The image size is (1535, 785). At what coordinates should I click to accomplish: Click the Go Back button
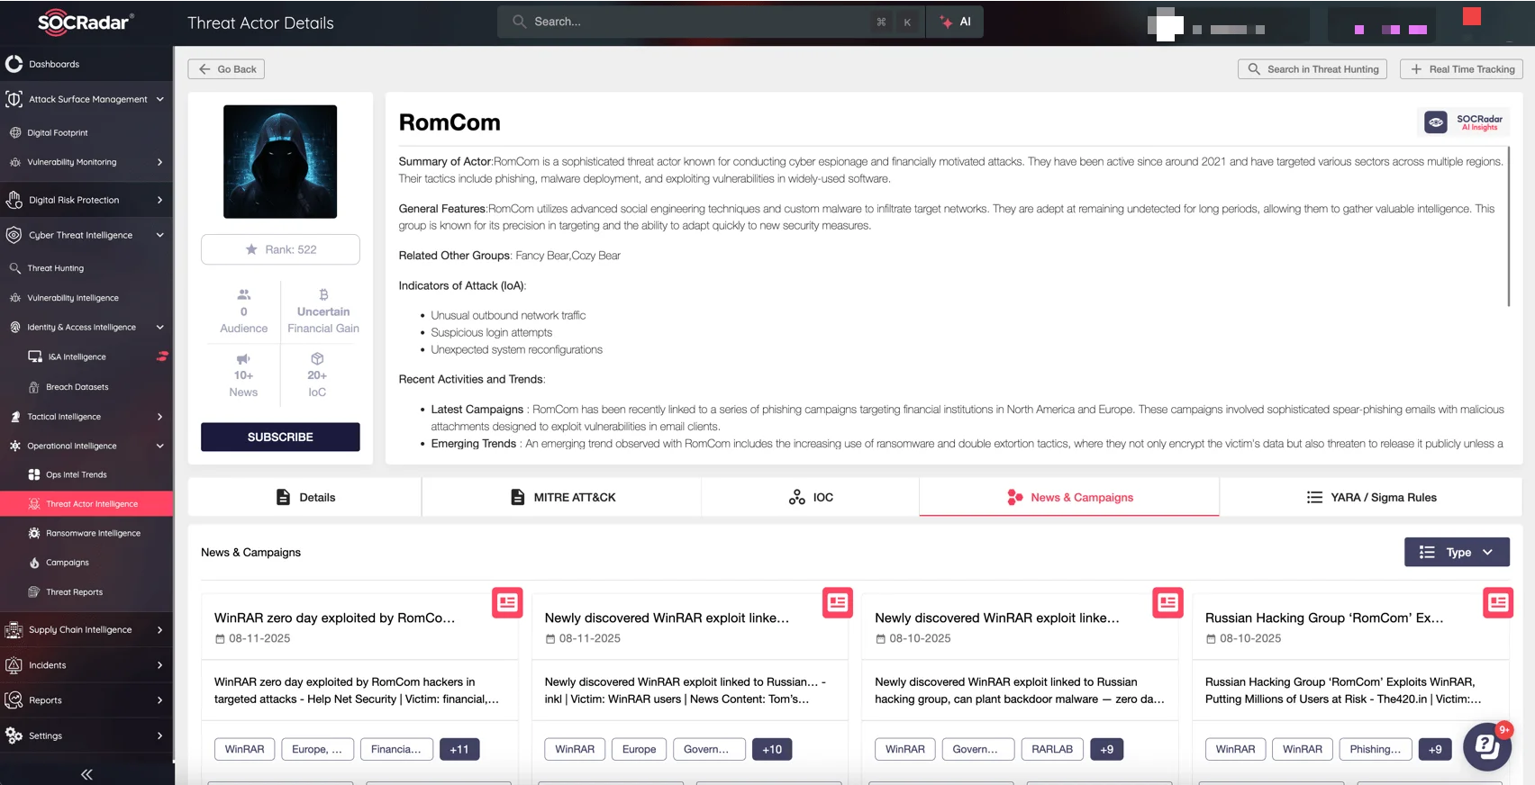coord(226,69)
